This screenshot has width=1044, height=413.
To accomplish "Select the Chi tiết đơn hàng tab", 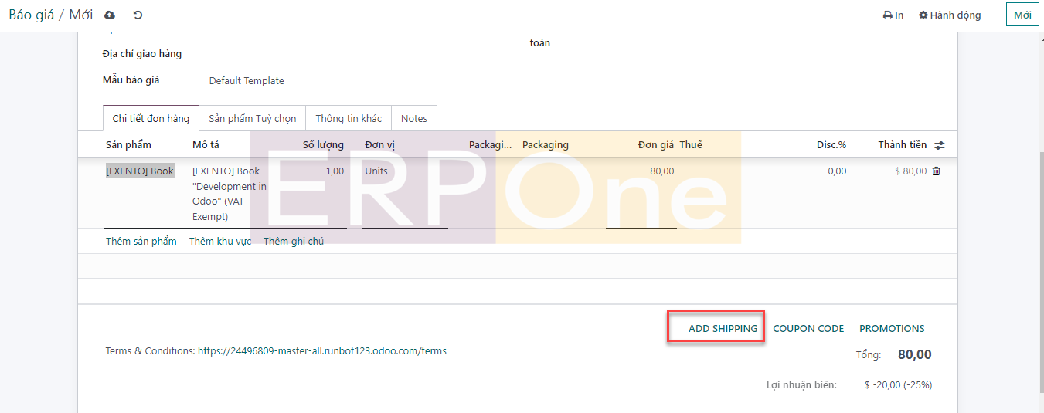I will [151, 118].
